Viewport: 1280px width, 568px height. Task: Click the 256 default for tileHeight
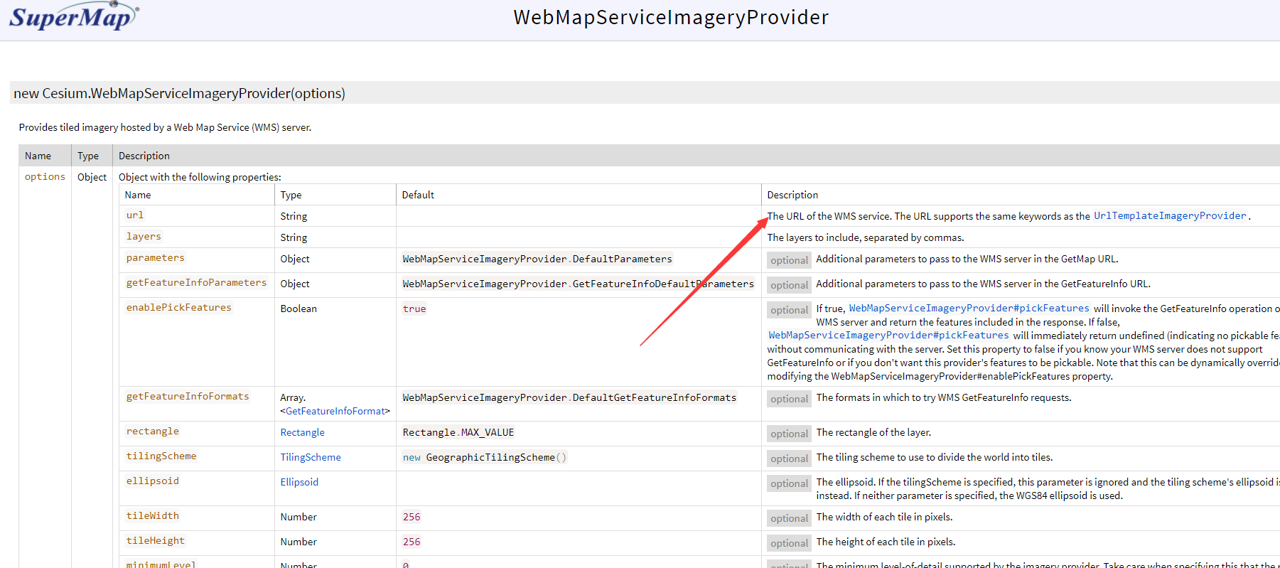[412, 542]
